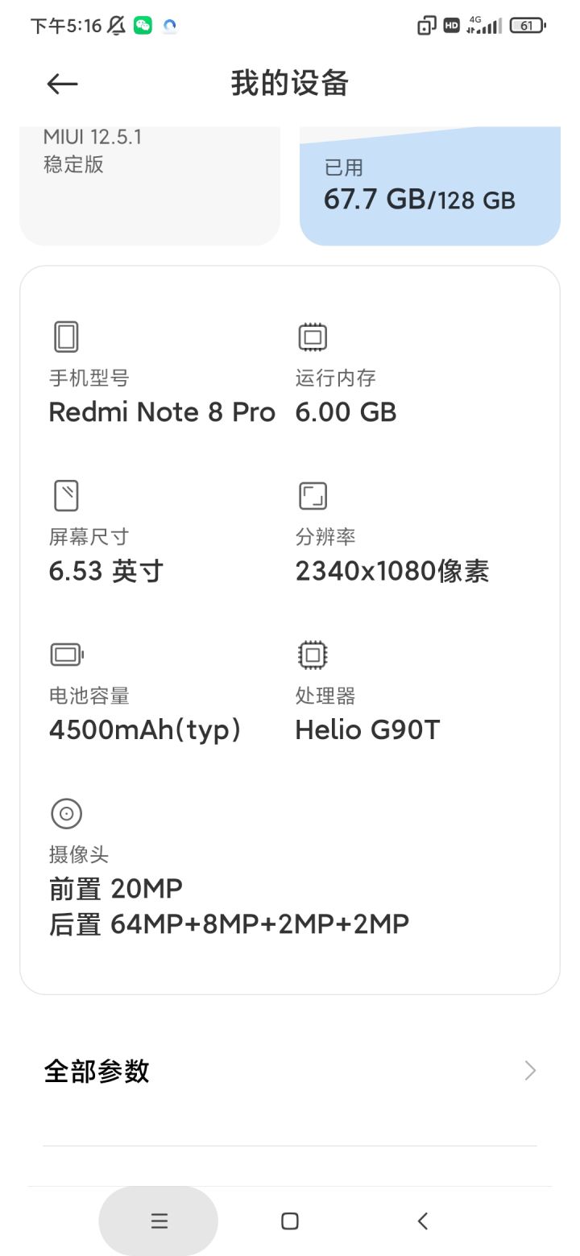Tap the phone model icon
Image resolution: width=580 pixels, height=1256 pixels.
pyautogui.click(x=66, y=337)
